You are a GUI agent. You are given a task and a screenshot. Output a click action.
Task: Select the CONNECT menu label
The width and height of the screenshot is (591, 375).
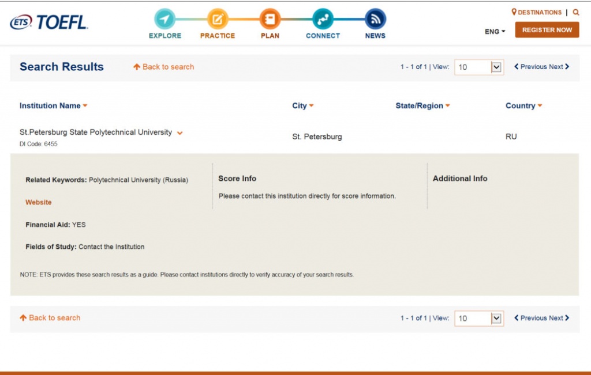pos(323,36)
